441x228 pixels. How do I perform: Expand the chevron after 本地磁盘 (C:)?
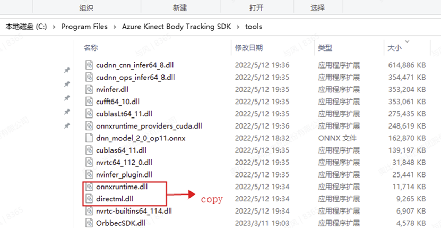click(54, 27)
